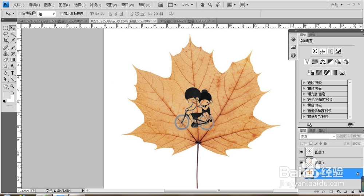Select the Eraser tool

[x=5, y=60]
